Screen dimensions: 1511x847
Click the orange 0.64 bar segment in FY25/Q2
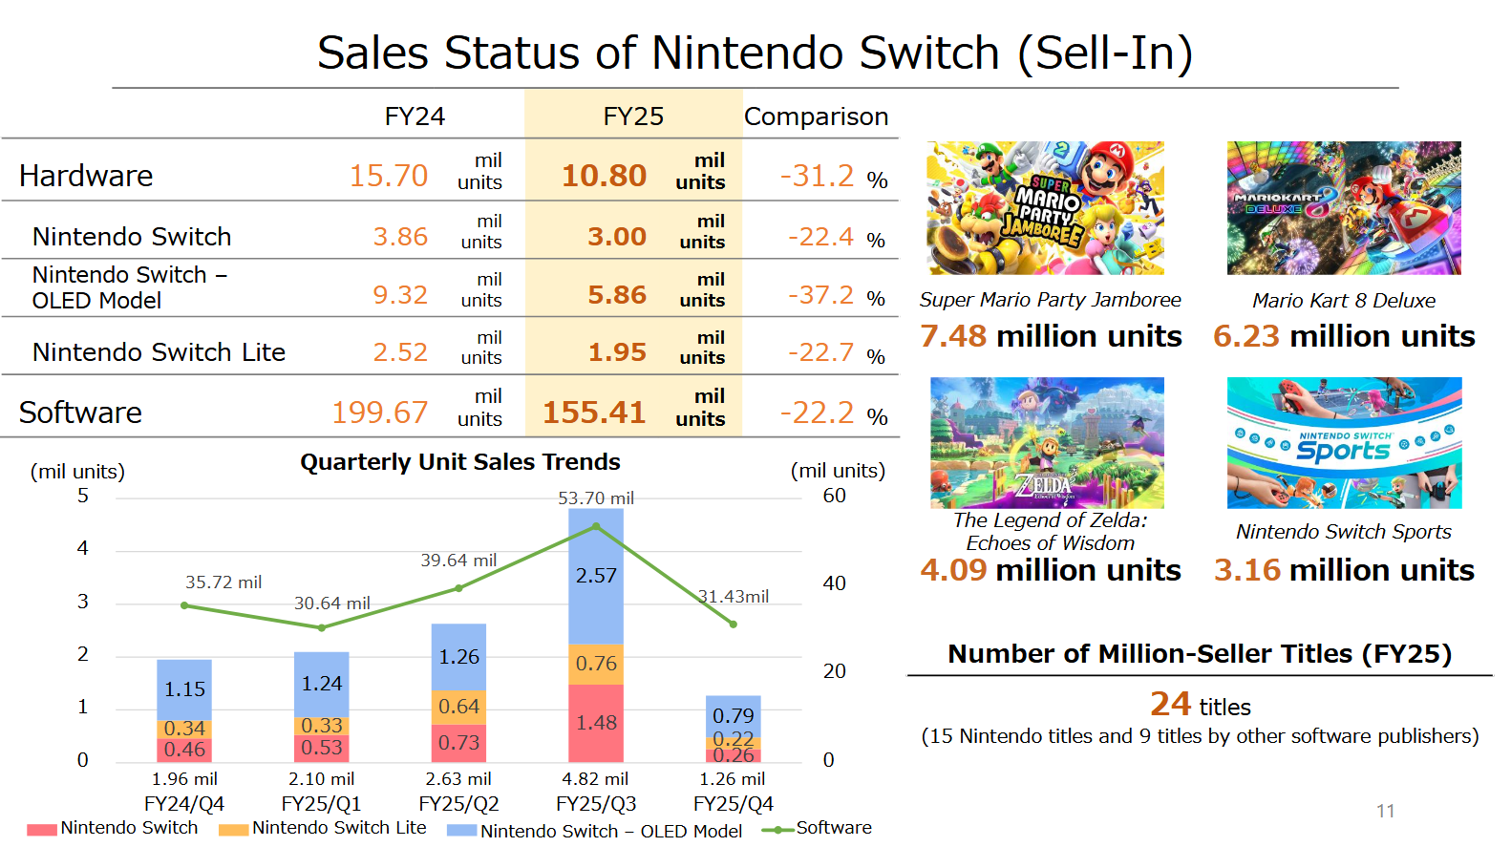[458, 707]
